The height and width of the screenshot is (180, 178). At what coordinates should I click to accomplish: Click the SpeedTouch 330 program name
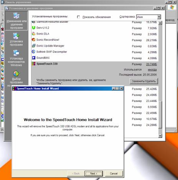[x=47, y=64]
